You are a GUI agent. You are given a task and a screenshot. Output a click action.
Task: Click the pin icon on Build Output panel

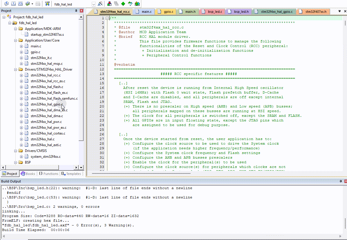[341, 181]
